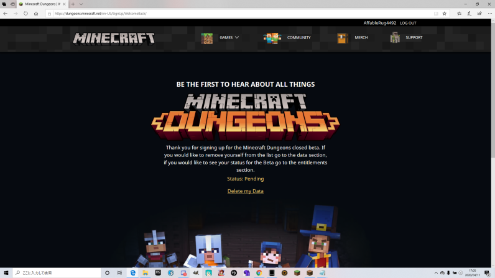Click the Games grass block icon
Viewport: 495px width, 278px height.
206,38
